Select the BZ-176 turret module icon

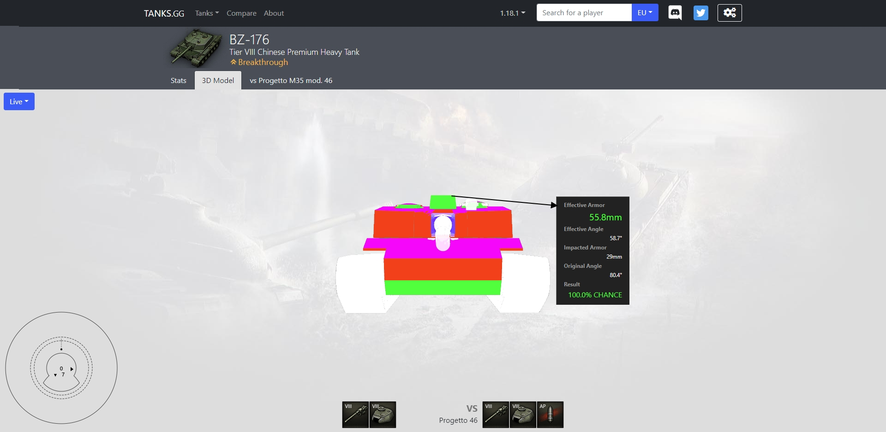tap(383, 414)
